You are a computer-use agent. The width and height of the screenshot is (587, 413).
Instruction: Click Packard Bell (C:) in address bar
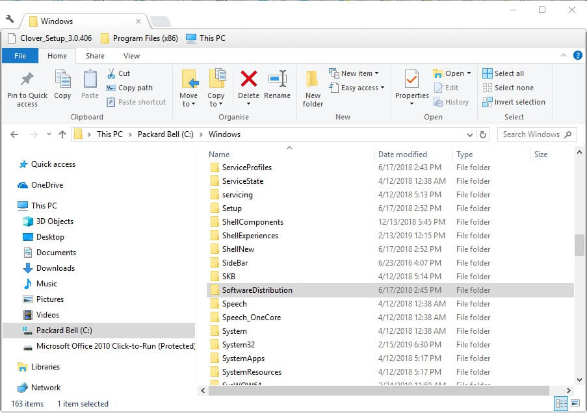(166, 134)
